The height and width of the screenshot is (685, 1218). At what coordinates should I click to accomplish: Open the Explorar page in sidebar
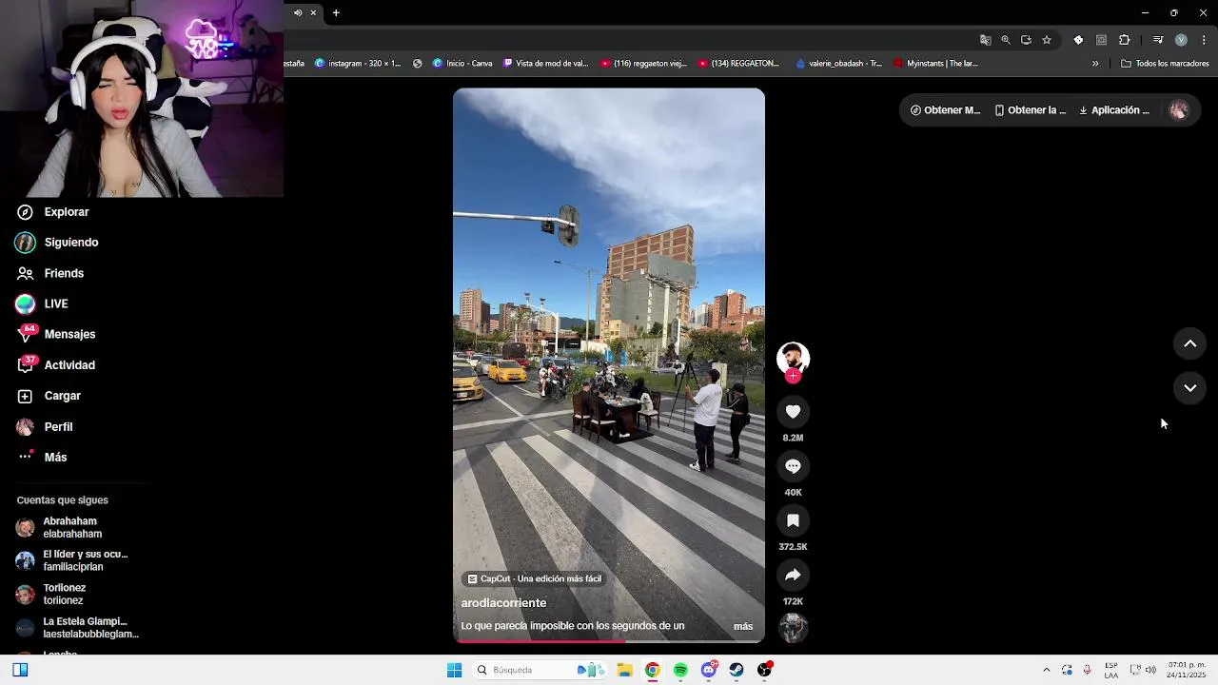(52, 212)
